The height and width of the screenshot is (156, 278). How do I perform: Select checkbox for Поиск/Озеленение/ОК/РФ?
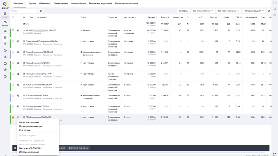[x=13, y=63]
